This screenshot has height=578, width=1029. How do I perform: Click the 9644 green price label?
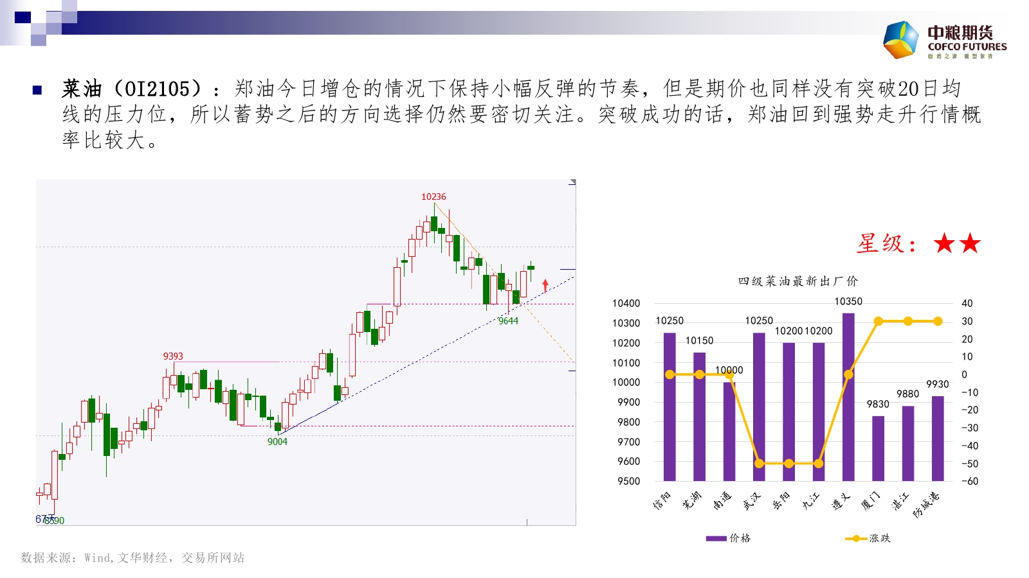[x=508, y=321]
